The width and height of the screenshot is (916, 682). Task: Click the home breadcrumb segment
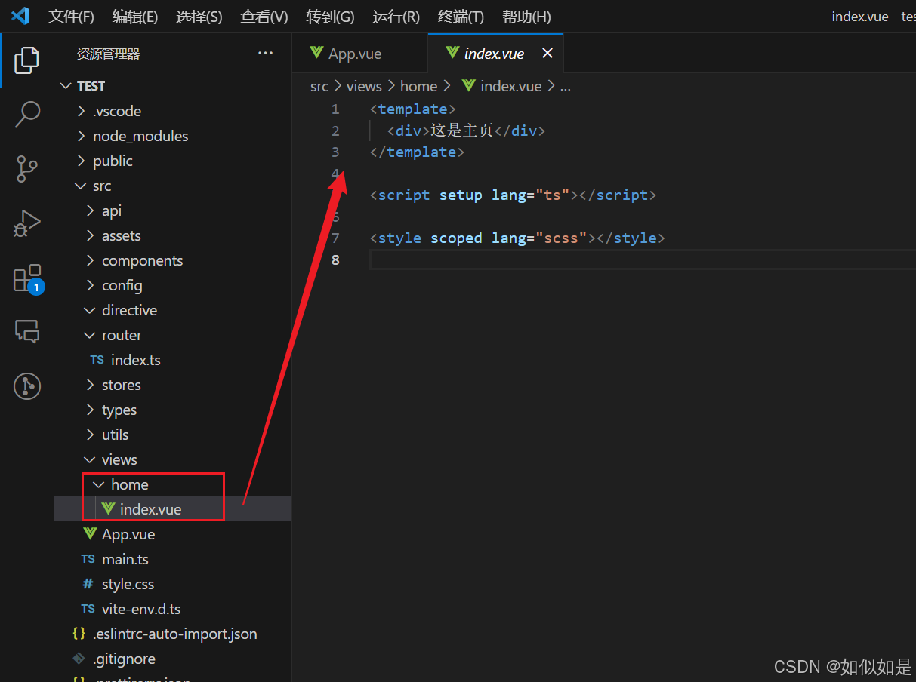click(419, 86)
